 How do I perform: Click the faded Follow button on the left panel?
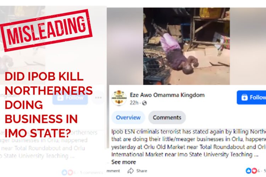(70, 98)
